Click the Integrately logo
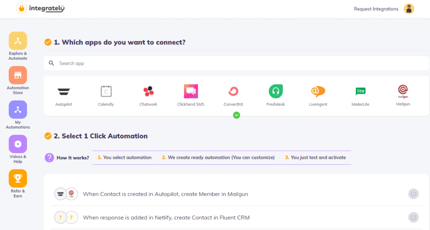 coord(40,8)
